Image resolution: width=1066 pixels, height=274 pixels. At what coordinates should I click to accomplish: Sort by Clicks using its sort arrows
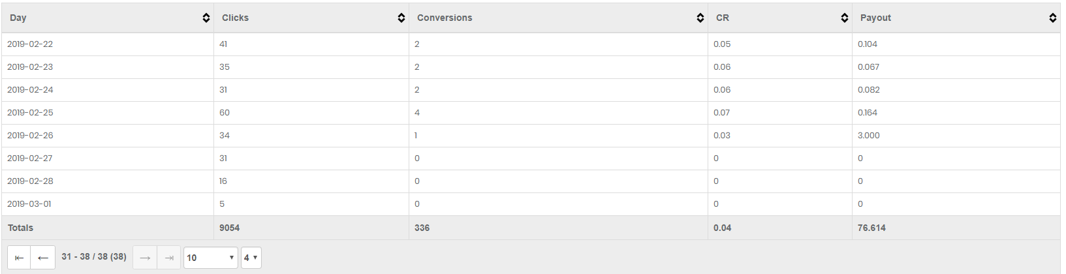(401, 18)
